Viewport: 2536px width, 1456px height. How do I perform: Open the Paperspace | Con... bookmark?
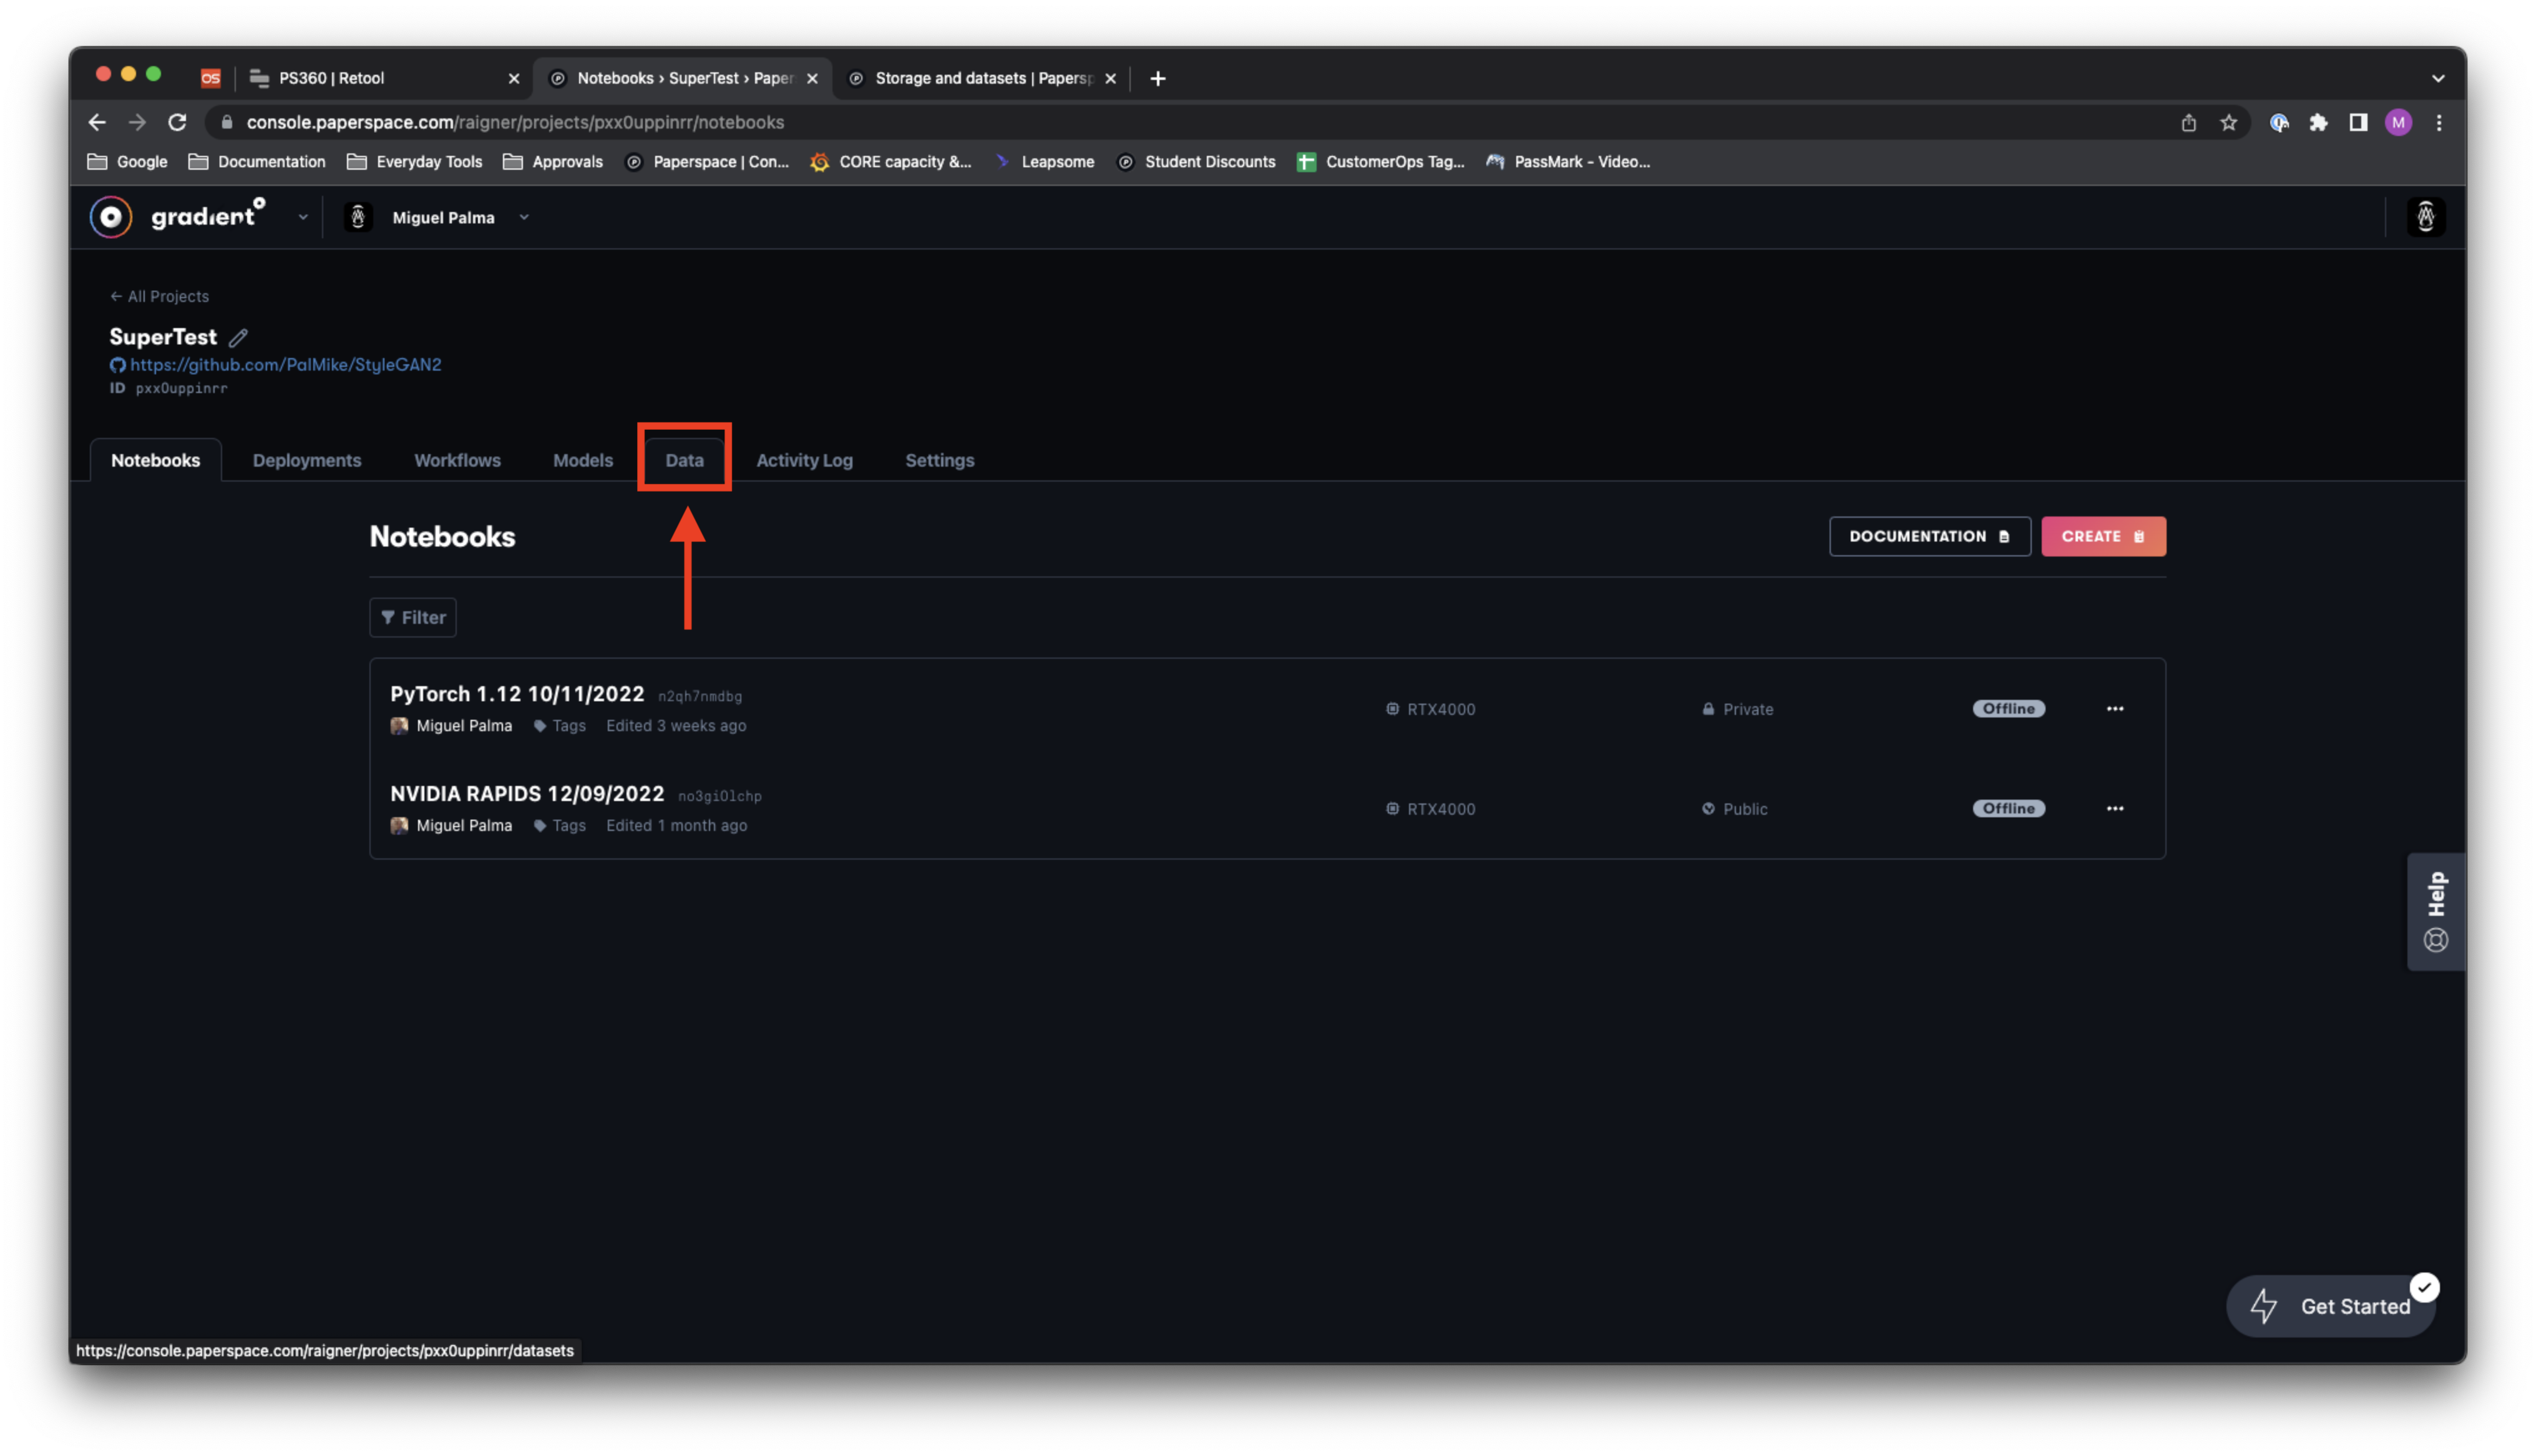(x=706, y=162)
